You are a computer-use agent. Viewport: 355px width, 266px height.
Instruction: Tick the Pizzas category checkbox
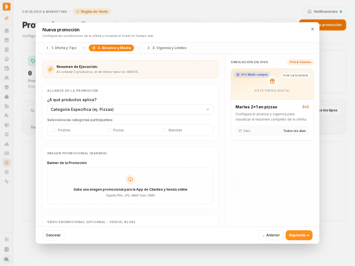[x=109, y=130]
